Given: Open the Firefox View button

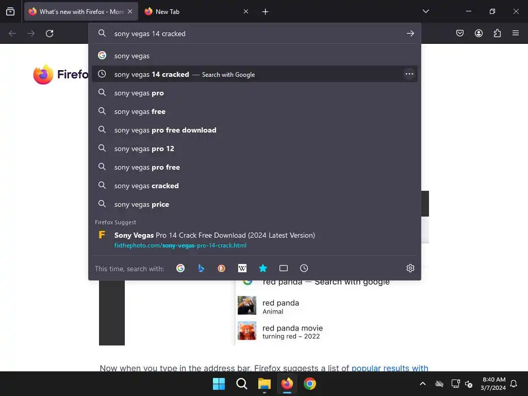Looking at the screenshot, I should (x=10, y=11).
